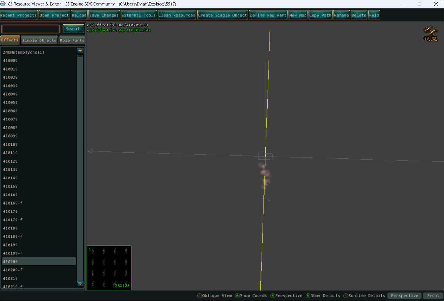The width and height of the screenshot is (444, 301).
Task: Open the Recent Projects menu
Action: tap(18, 15)
